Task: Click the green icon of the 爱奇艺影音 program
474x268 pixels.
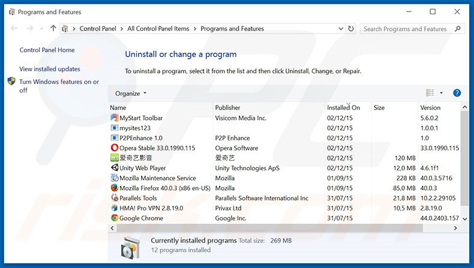Action: tap(114, 158)
